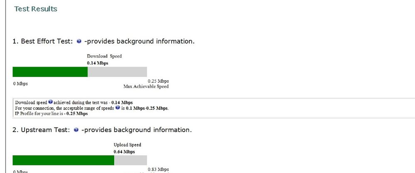The width and height of the screenshot is (415, 173).
Task: Click the 'Download Speed' label above bar
Action: [x=104, y=56]
